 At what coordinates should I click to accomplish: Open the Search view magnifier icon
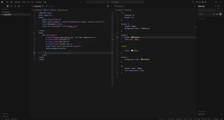(x=11, y=6)
